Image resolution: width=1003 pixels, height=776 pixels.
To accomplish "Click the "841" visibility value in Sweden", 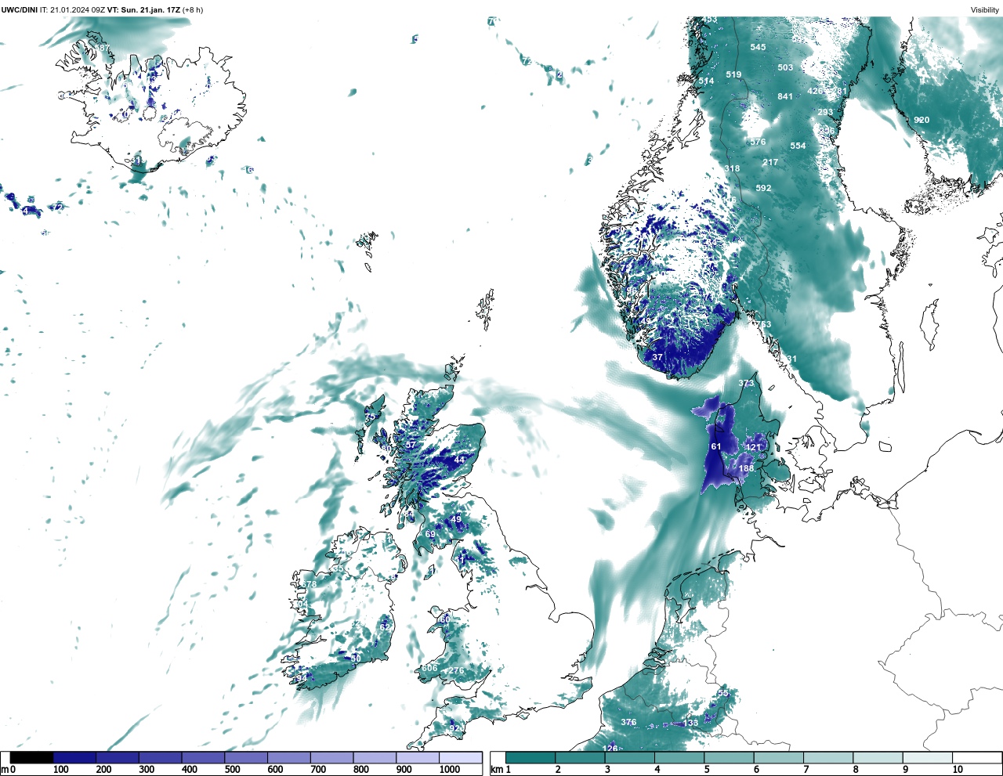I will 785,96.
